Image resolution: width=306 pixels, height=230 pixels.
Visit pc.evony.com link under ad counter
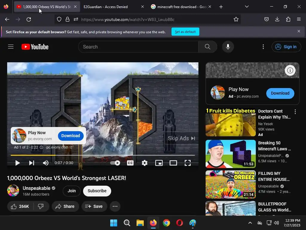(x=59, y=147)
